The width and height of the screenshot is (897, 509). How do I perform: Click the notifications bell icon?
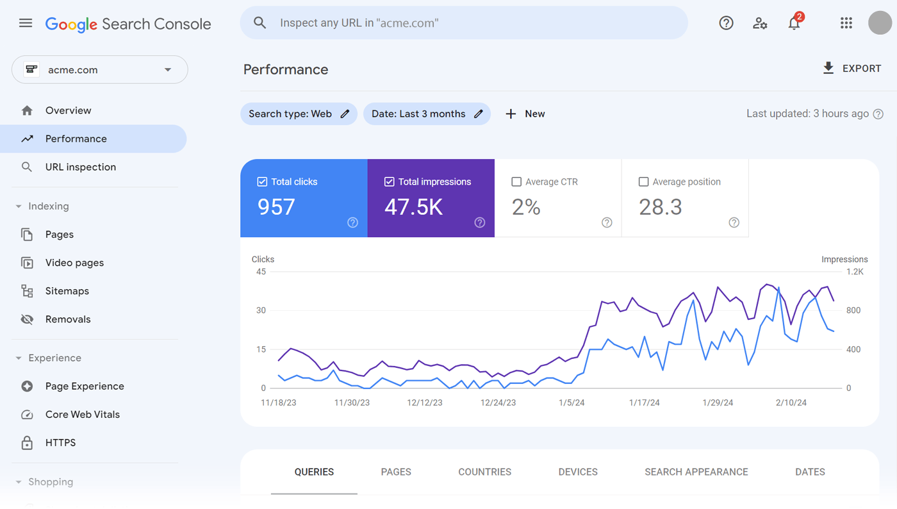click(x=794, y=22)
